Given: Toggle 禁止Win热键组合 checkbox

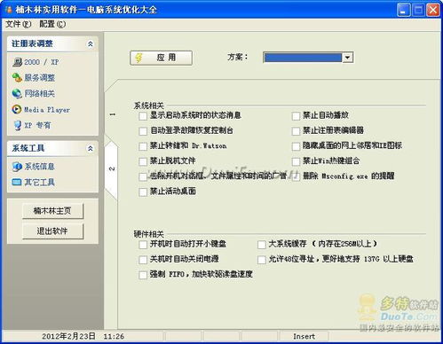Looking at the screenshot, I should [x=296, y=161].
